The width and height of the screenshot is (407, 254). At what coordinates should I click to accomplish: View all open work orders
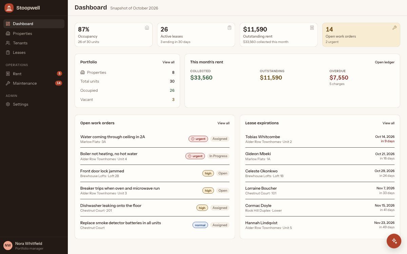coord(224,123)
